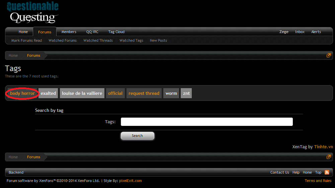This screenshot has width=335, height=188.
Task: Click the Questionable Questing site logo
Action: click(x=33, y=13)
